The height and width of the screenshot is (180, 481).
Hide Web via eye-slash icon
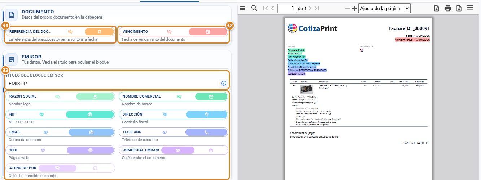[x=43, y=150]
